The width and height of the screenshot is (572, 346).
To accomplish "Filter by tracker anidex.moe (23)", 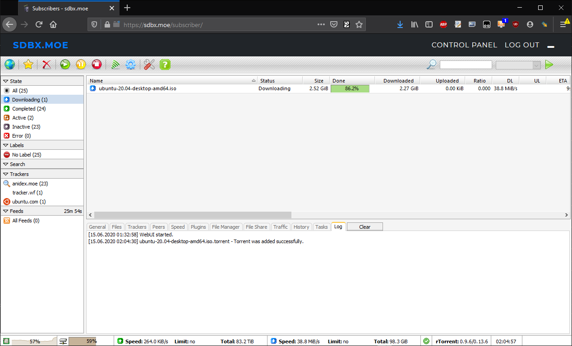I will point(42,184).
